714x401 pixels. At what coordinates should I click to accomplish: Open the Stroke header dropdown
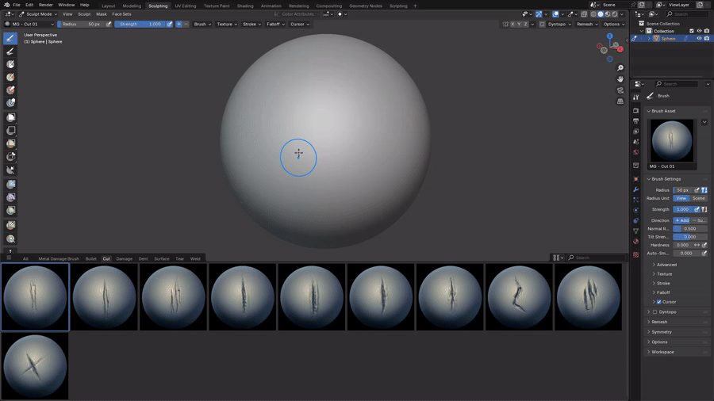tap(251, 24)
